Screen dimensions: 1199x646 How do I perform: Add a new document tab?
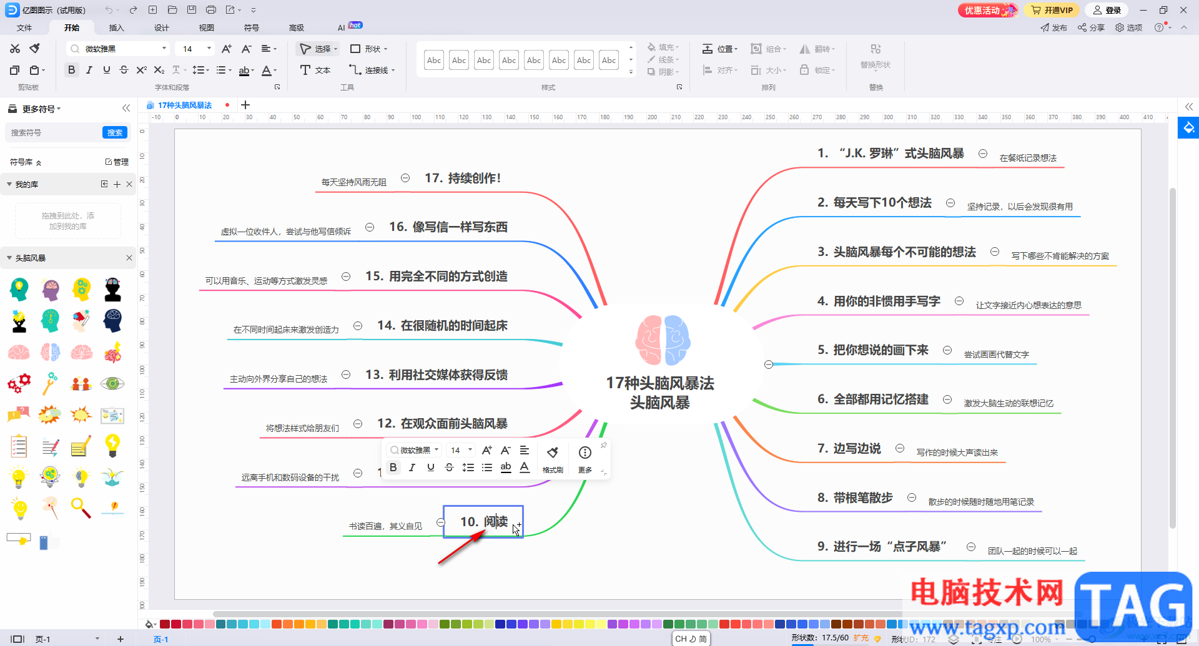click(245, 105)
